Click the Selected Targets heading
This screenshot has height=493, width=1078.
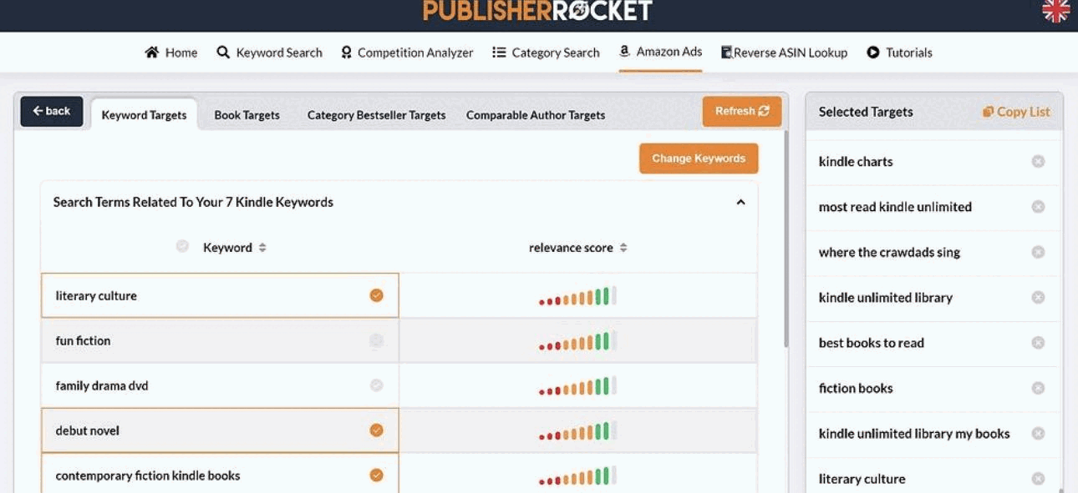pos(866,112)
